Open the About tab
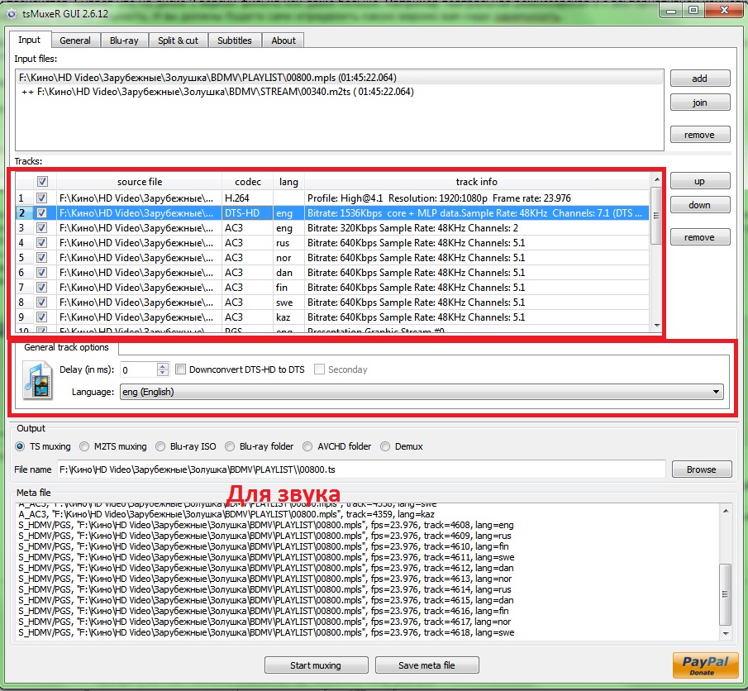The height and width of the screenshot is (691, 748). tap(283, 41)
